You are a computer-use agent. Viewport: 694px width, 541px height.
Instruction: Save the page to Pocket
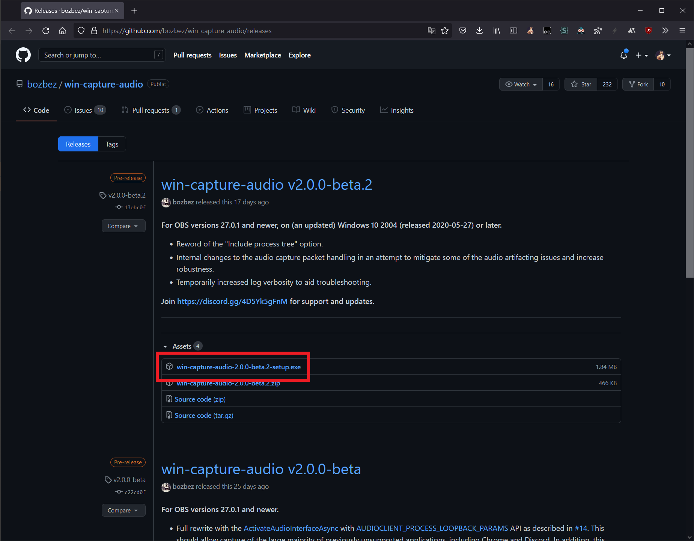tap(462, 30)
